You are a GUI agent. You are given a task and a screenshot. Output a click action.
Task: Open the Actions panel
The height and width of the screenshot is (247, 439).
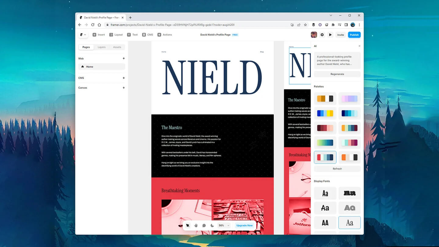165,34
